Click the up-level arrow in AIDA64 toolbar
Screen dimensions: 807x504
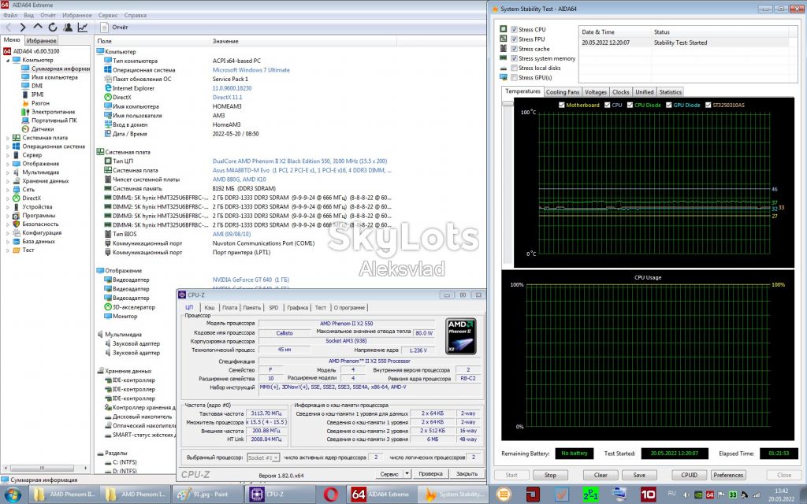coord(38,27)
